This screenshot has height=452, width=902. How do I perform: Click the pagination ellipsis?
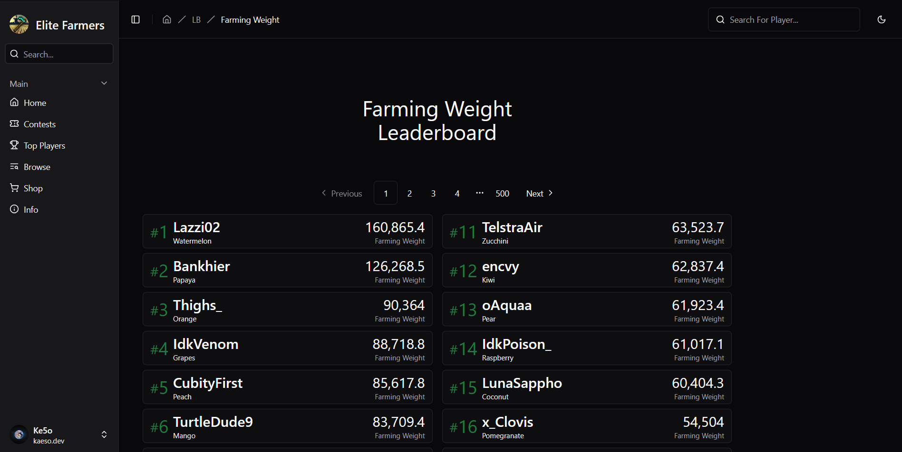(480, 193)
